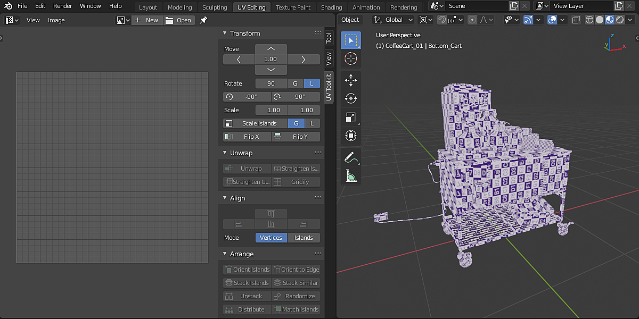
Task: Switch to the Shading workspace tab
Action: (x=331, y=7)
